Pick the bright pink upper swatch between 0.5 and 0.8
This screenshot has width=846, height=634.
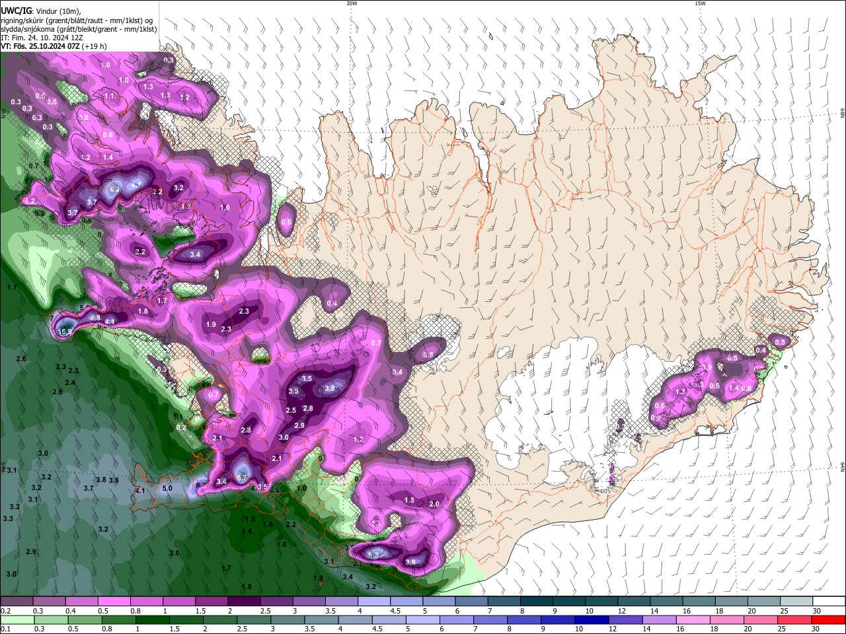[114, 602]
